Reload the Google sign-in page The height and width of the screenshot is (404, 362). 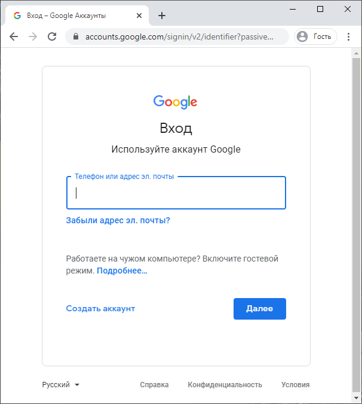click(x=52, y=37)
